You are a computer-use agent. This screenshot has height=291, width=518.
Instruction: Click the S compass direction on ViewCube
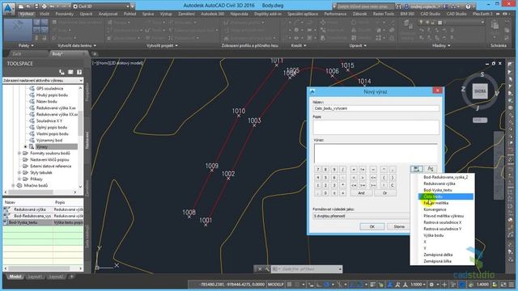coord(482,74)
